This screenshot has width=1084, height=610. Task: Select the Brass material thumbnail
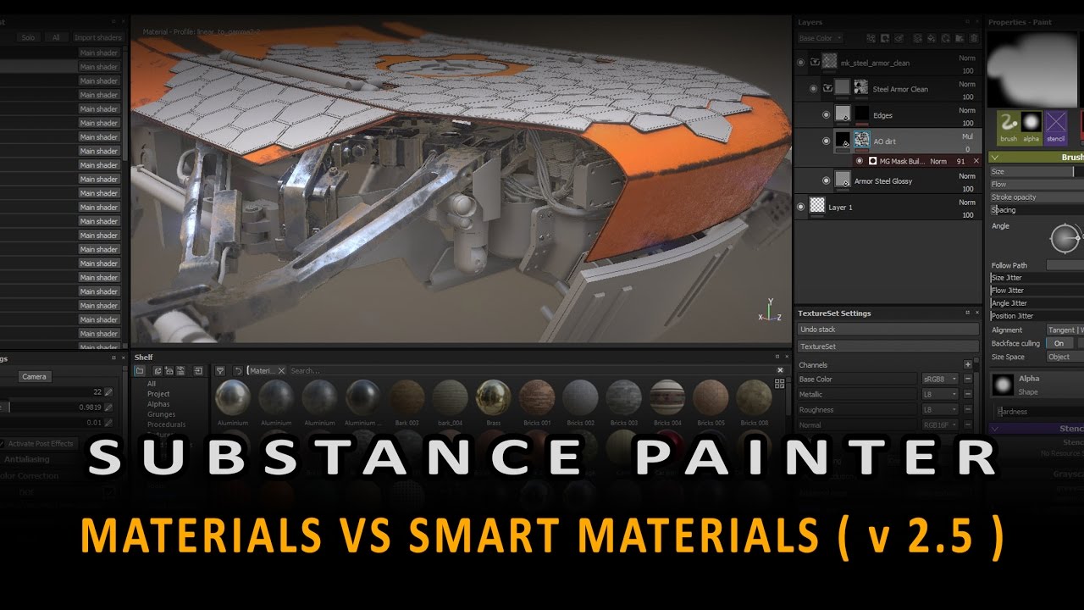coord(493,396)
